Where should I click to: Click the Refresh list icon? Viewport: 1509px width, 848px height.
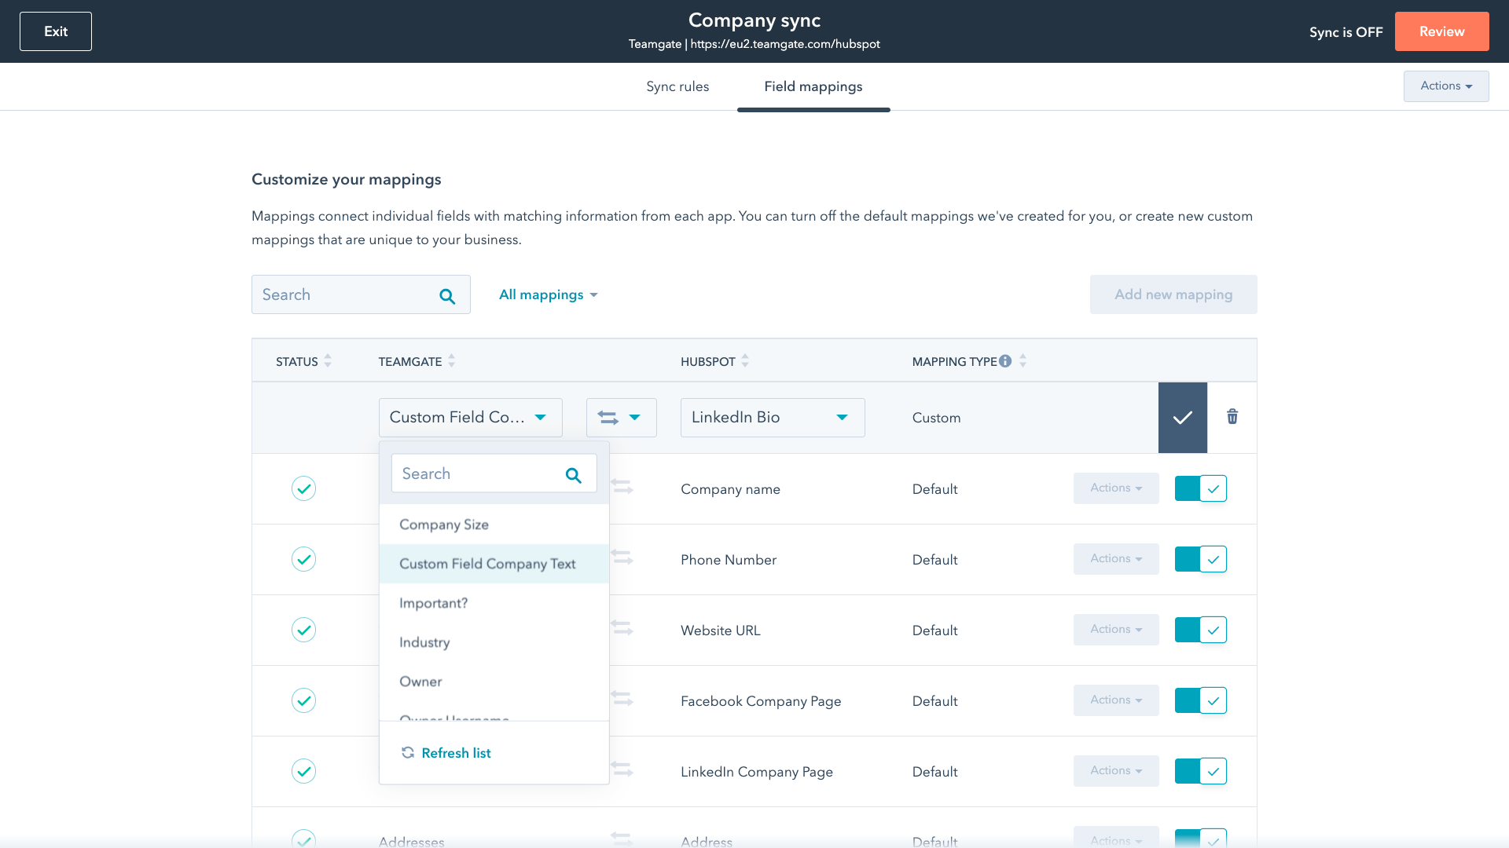408,753
